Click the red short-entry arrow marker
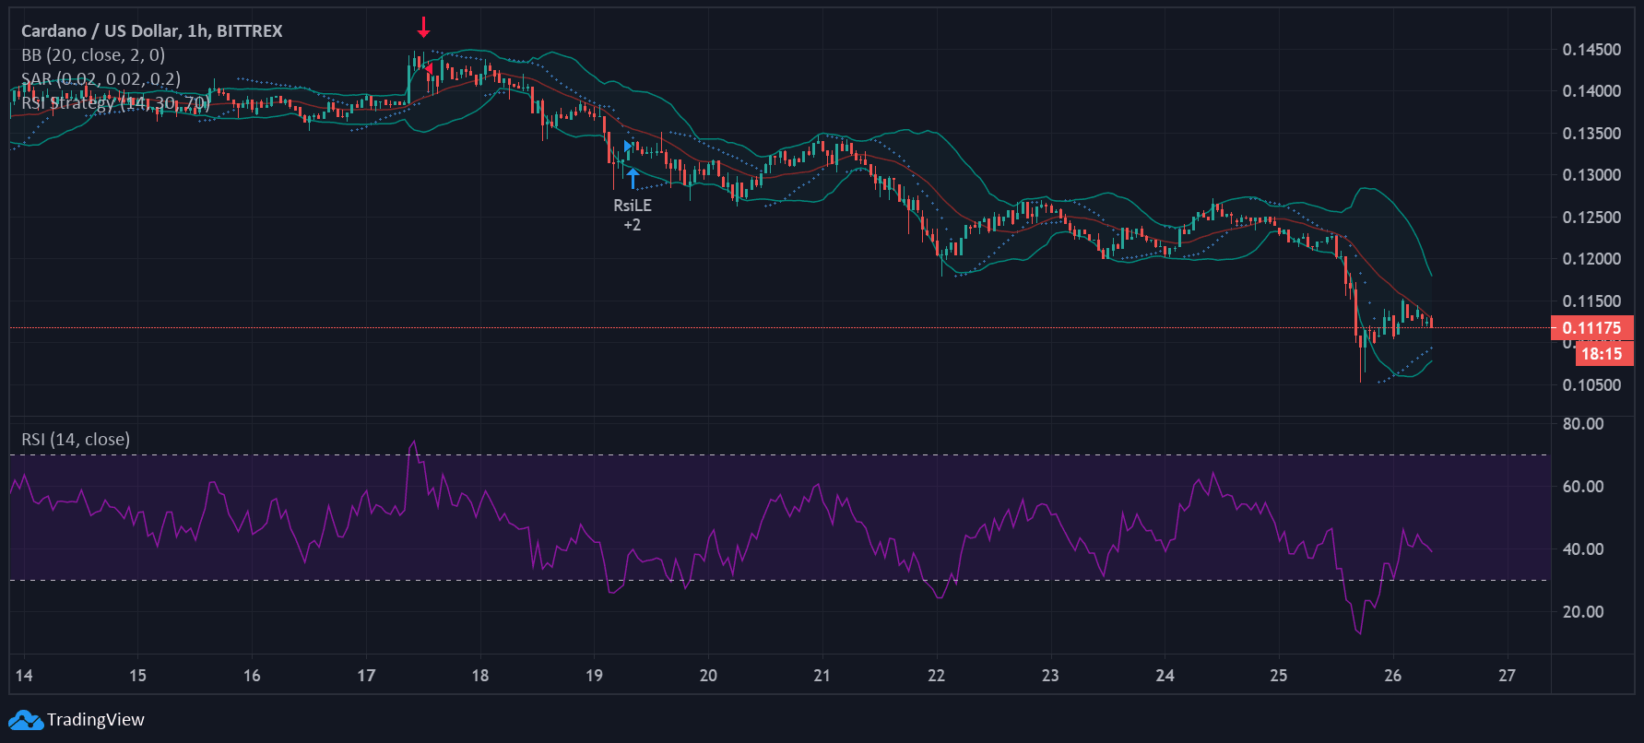Viewport: 1644px width, 743px height. coord(423,27)
